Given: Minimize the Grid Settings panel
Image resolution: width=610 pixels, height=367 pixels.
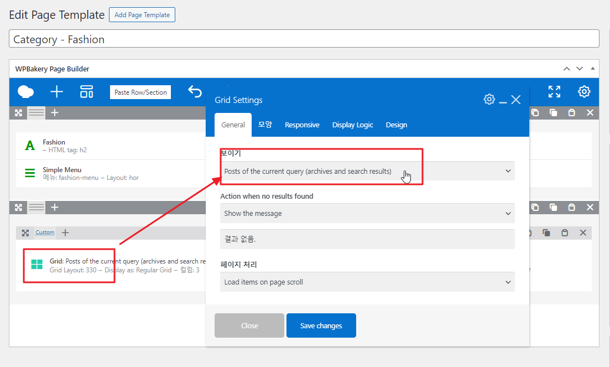Looking at the screenshot, I should [x=503, y=102].
